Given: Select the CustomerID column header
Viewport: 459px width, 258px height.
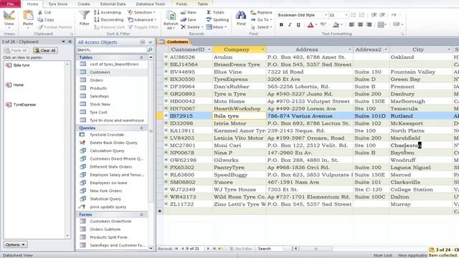Looking at the screenshot, I should tap(188, 49).
